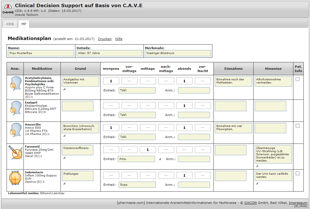Click the suppository icon beside Indometacin
Viewport: 310px width, 209px height.
point(15,178)
